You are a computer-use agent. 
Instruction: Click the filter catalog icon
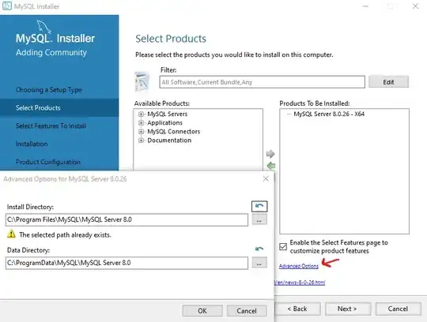tap(142, 81)
